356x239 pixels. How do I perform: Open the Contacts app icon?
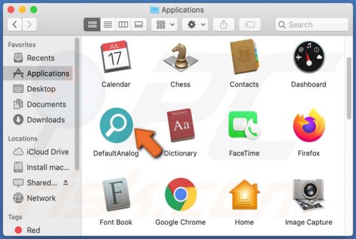click(x=244, y=57)
